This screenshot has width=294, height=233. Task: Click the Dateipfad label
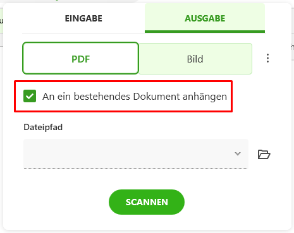43,127
